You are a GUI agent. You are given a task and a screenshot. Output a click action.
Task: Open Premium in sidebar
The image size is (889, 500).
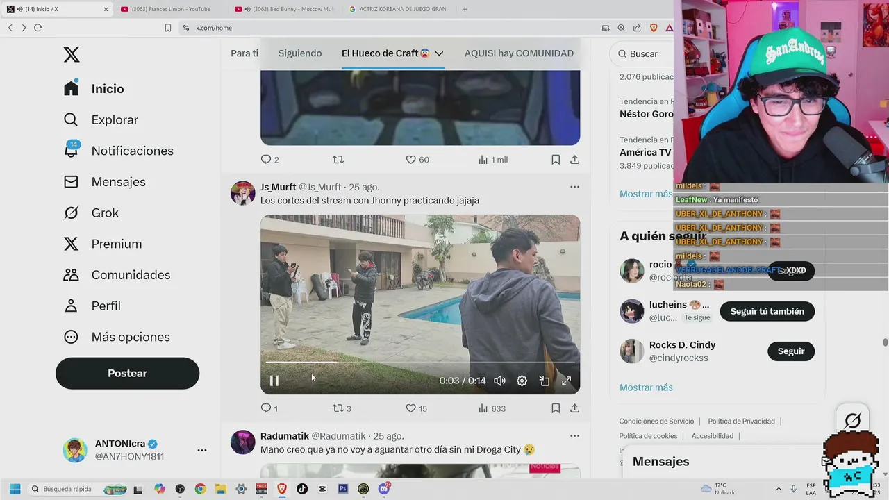[x=103, y=244]
